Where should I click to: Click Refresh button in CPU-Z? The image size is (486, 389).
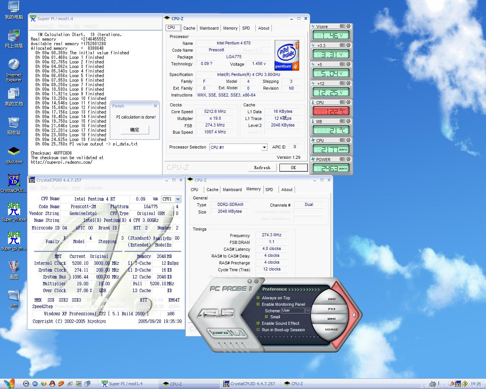coord(262,168)
